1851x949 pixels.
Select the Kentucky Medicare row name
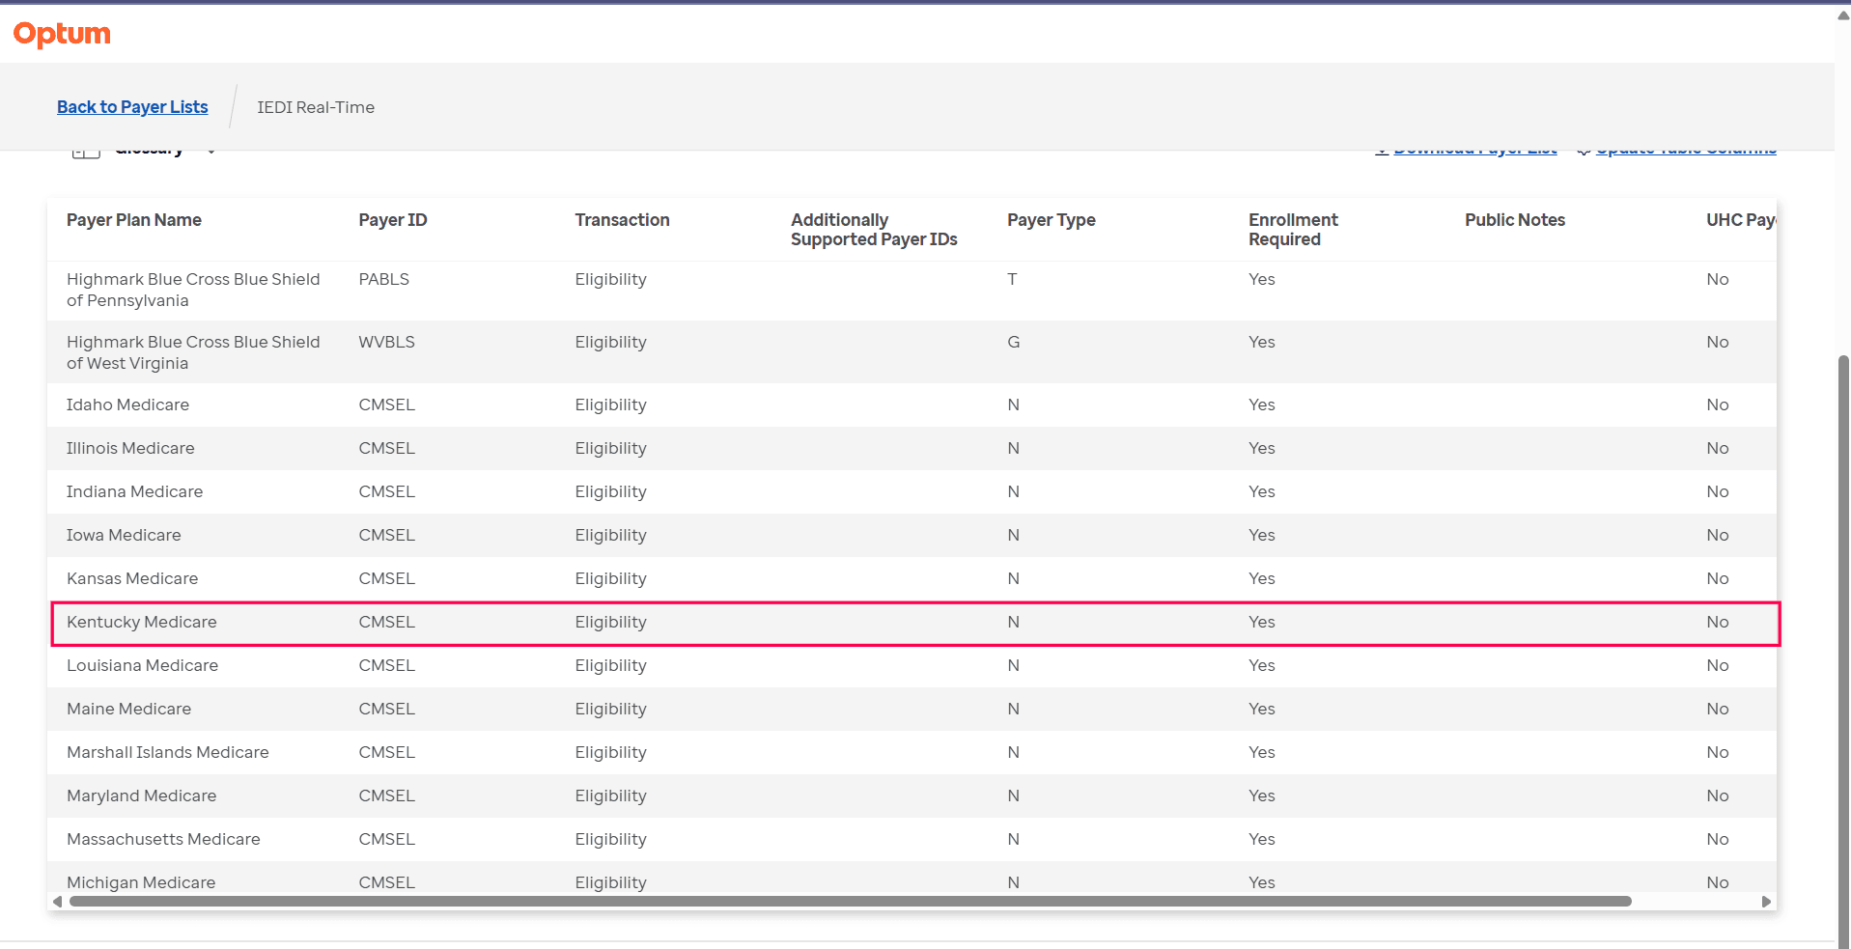142,622
